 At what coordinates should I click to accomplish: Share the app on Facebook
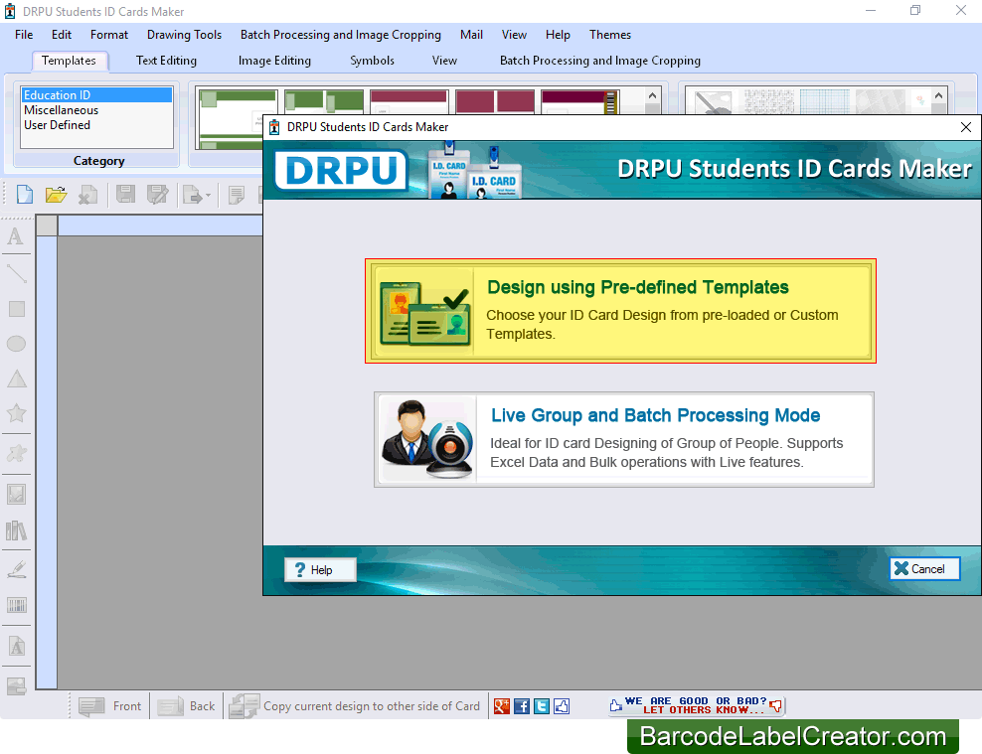coord(522,706)
